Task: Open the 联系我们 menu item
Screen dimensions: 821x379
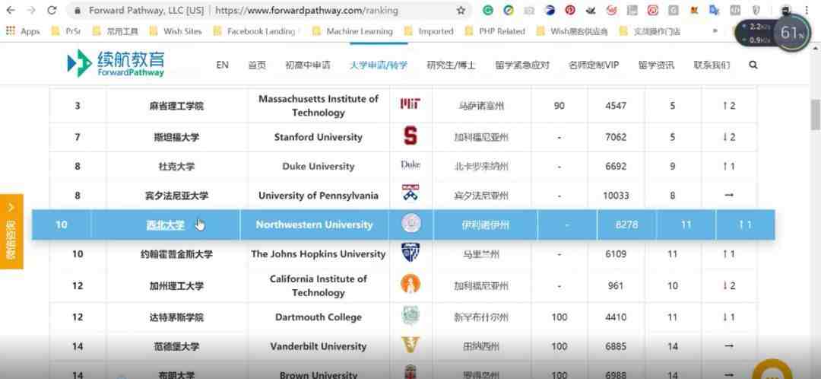Action: pyautogui.click(x=712, y=65)
